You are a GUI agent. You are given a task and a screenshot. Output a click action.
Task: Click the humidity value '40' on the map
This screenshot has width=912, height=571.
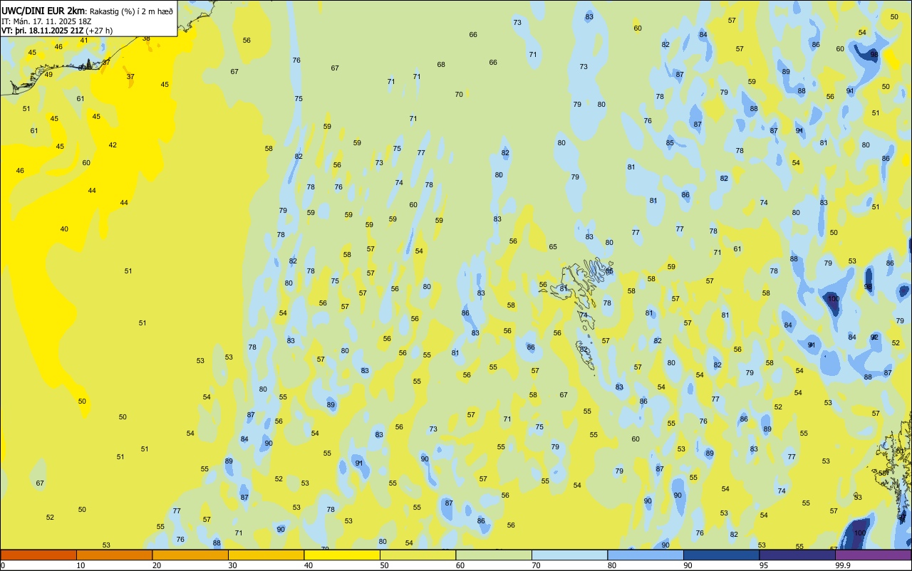point(64,229)
